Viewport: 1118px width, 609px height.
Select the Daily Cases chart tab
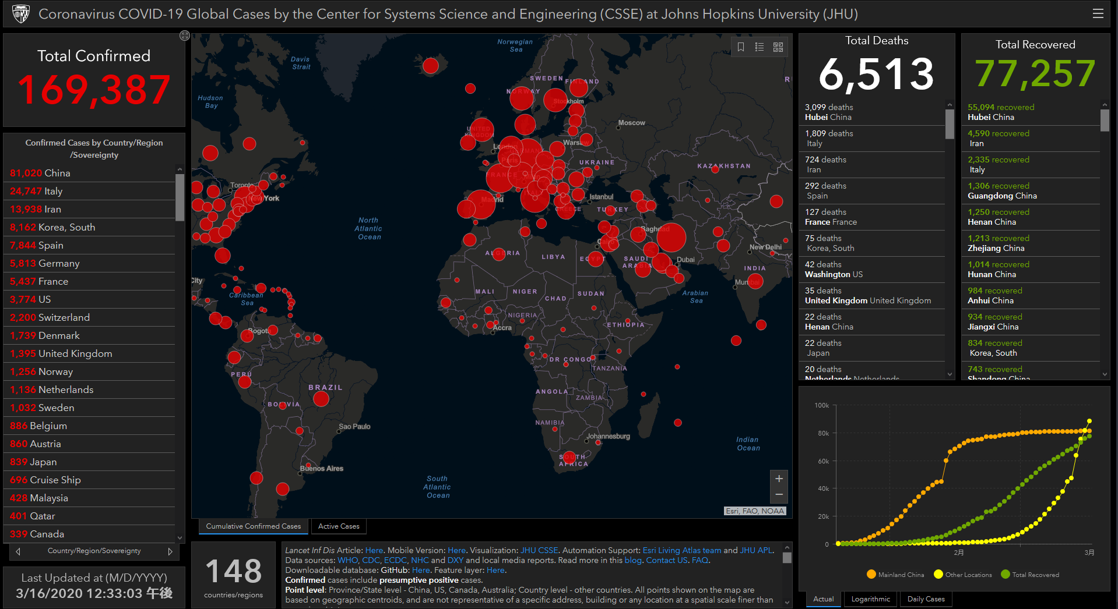(926, 599)
